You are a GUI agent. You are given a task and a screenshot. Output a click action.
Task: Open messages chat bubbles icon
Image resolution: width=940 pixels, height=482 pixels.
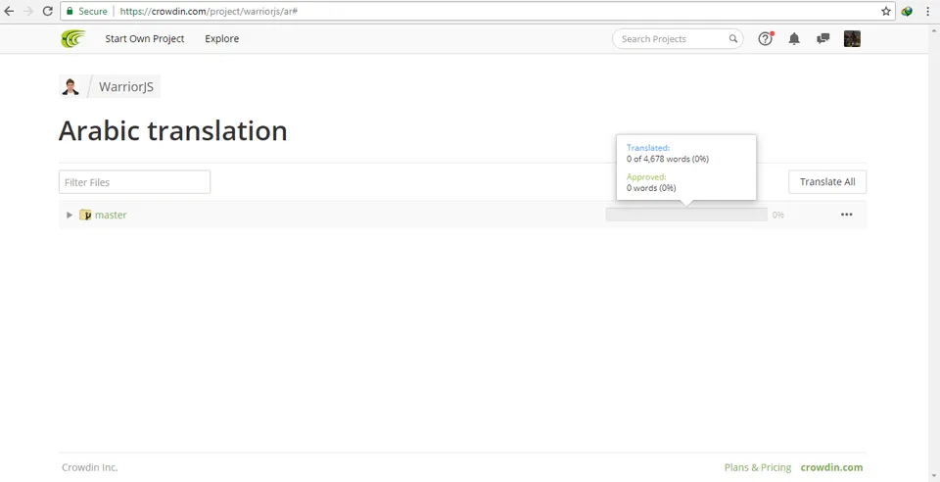click(x=823, y=39)
